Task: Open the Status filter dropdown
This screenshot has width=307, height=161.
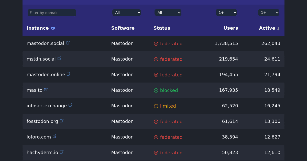Action: 168,13
